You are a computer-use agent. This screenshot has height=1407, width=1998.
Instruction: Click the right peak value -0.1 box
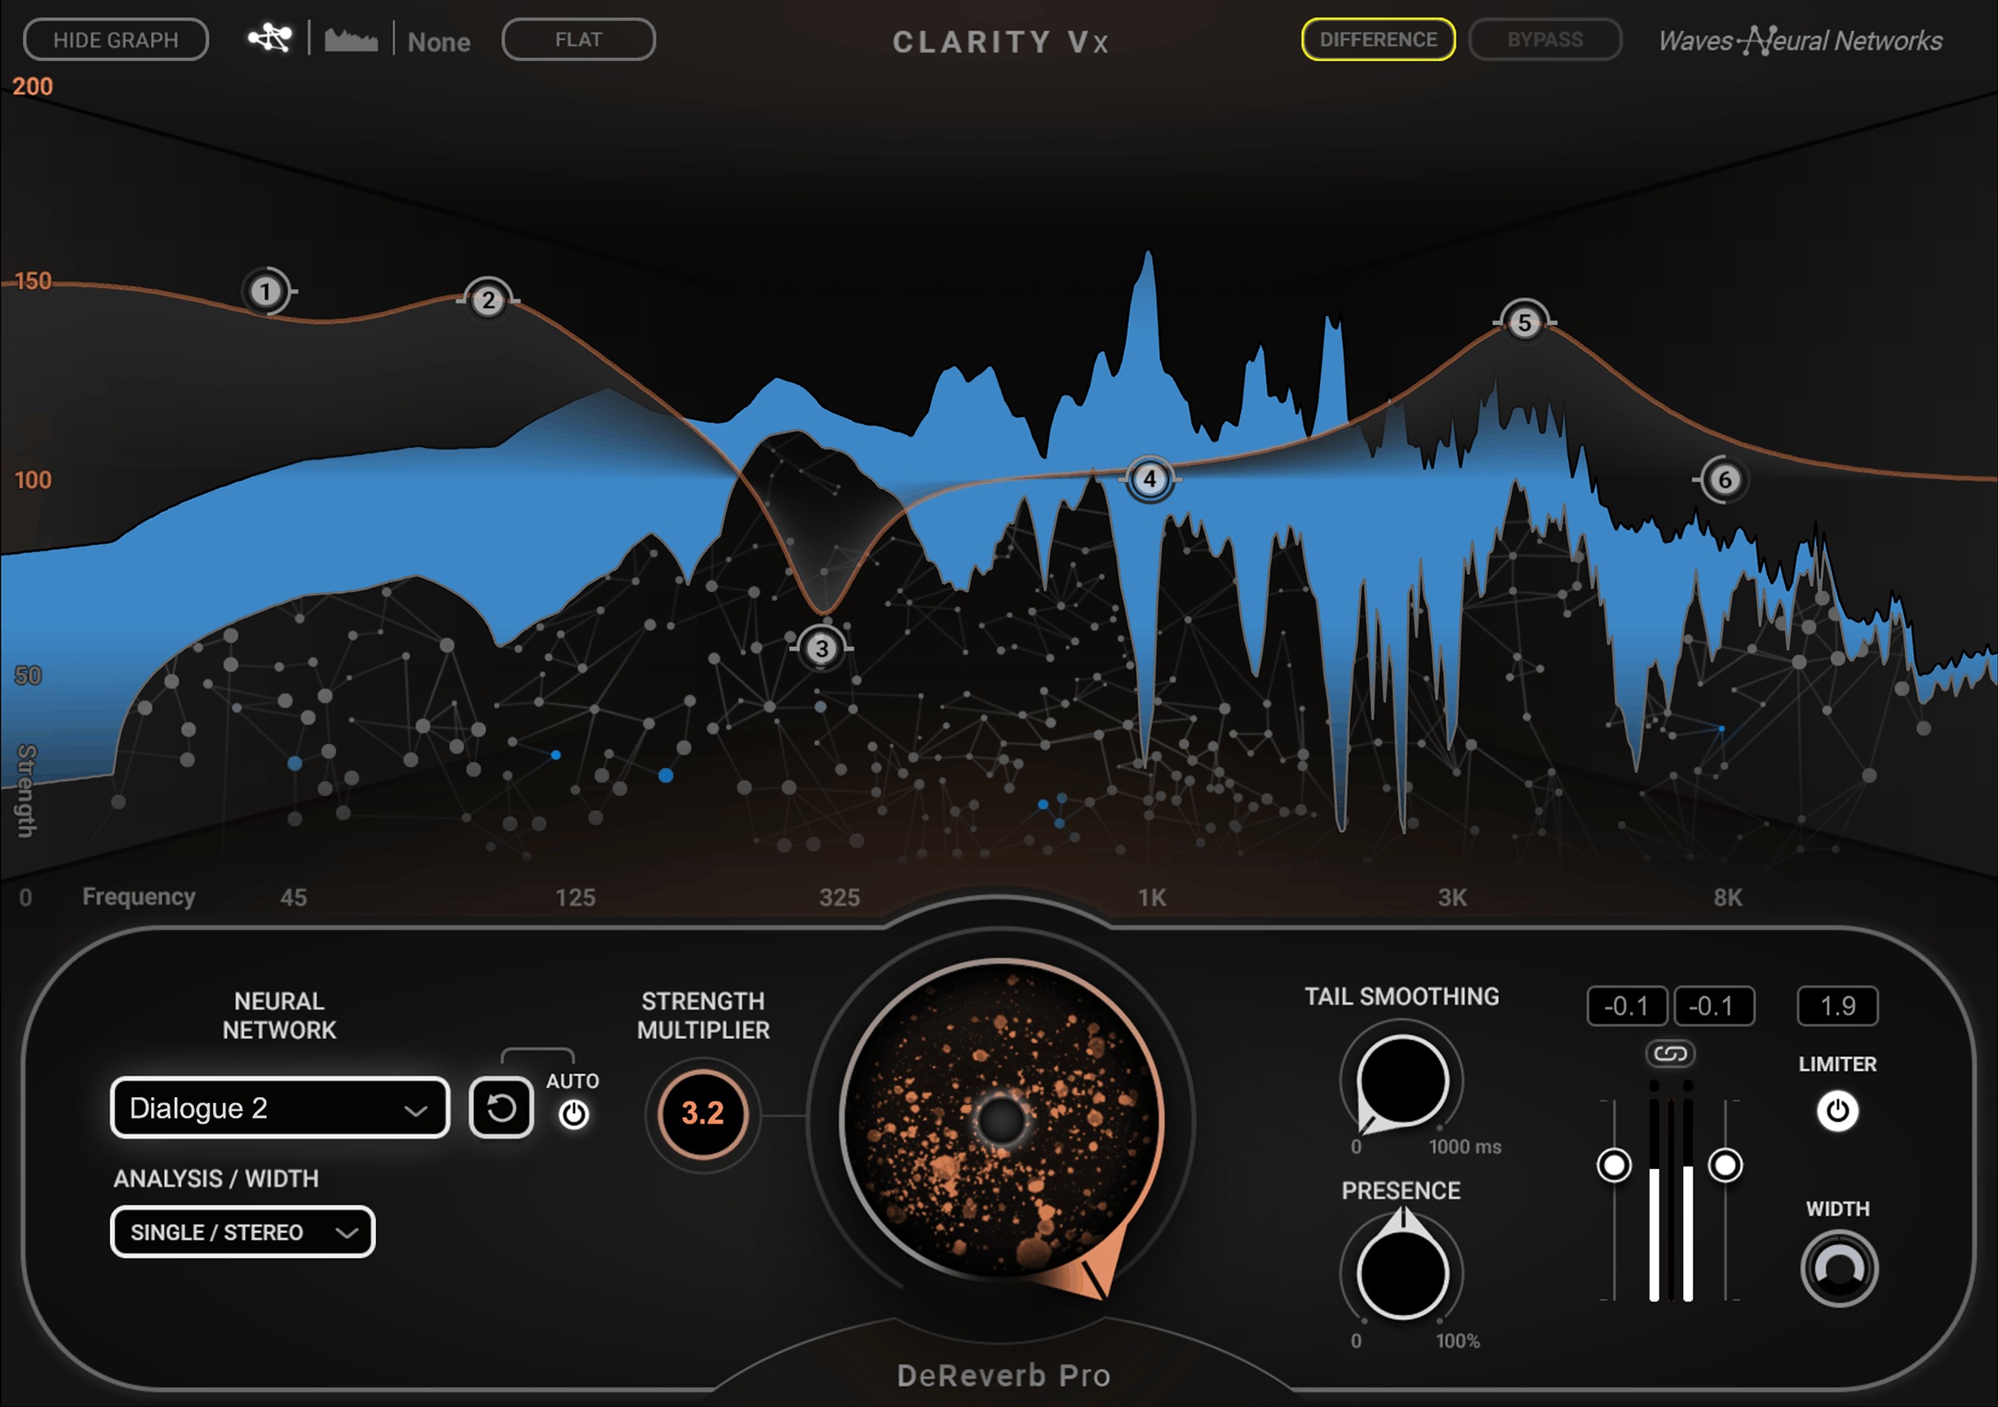coord(1713,1007)
